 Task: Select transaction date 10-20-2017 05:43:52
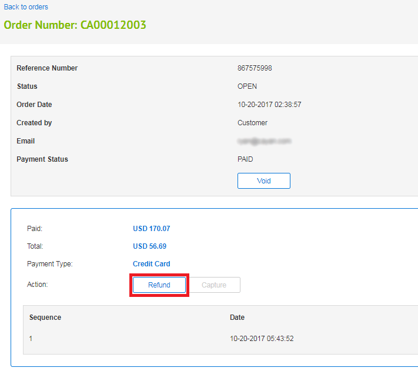(x=262, y=339)
